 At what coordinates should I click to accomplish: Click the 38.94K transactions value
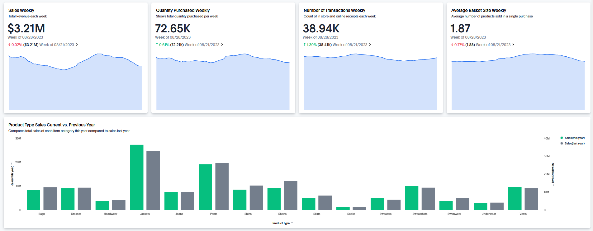point(321,28)
